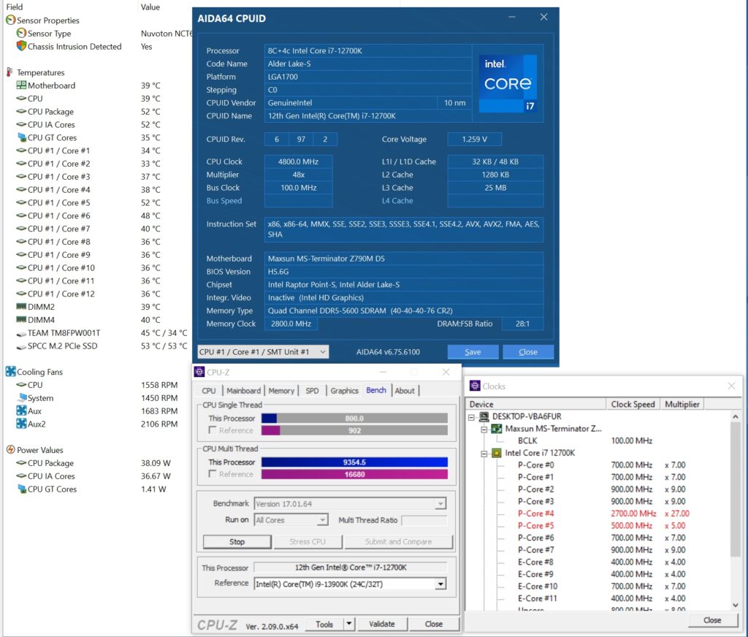Open the About tab in CPU-Z
748x637 pixels.
405,390
